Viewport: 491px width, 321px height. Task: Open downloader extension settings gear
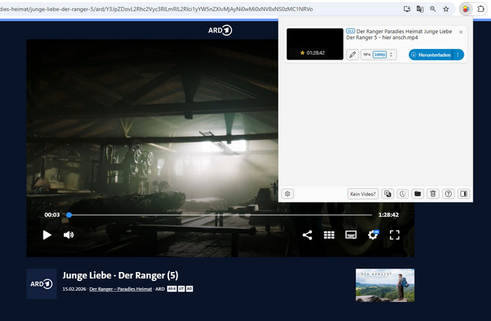288,194
